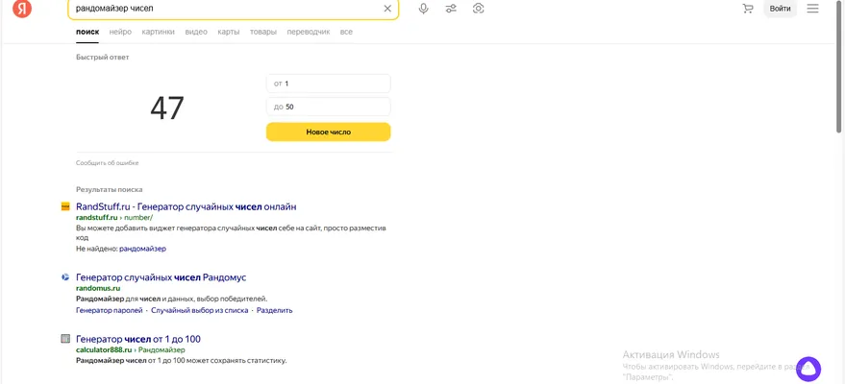The width and height of the screenshot is (845, 384).
Task: Edit the 'от 1' minimum field
Action: coord(328,84)
